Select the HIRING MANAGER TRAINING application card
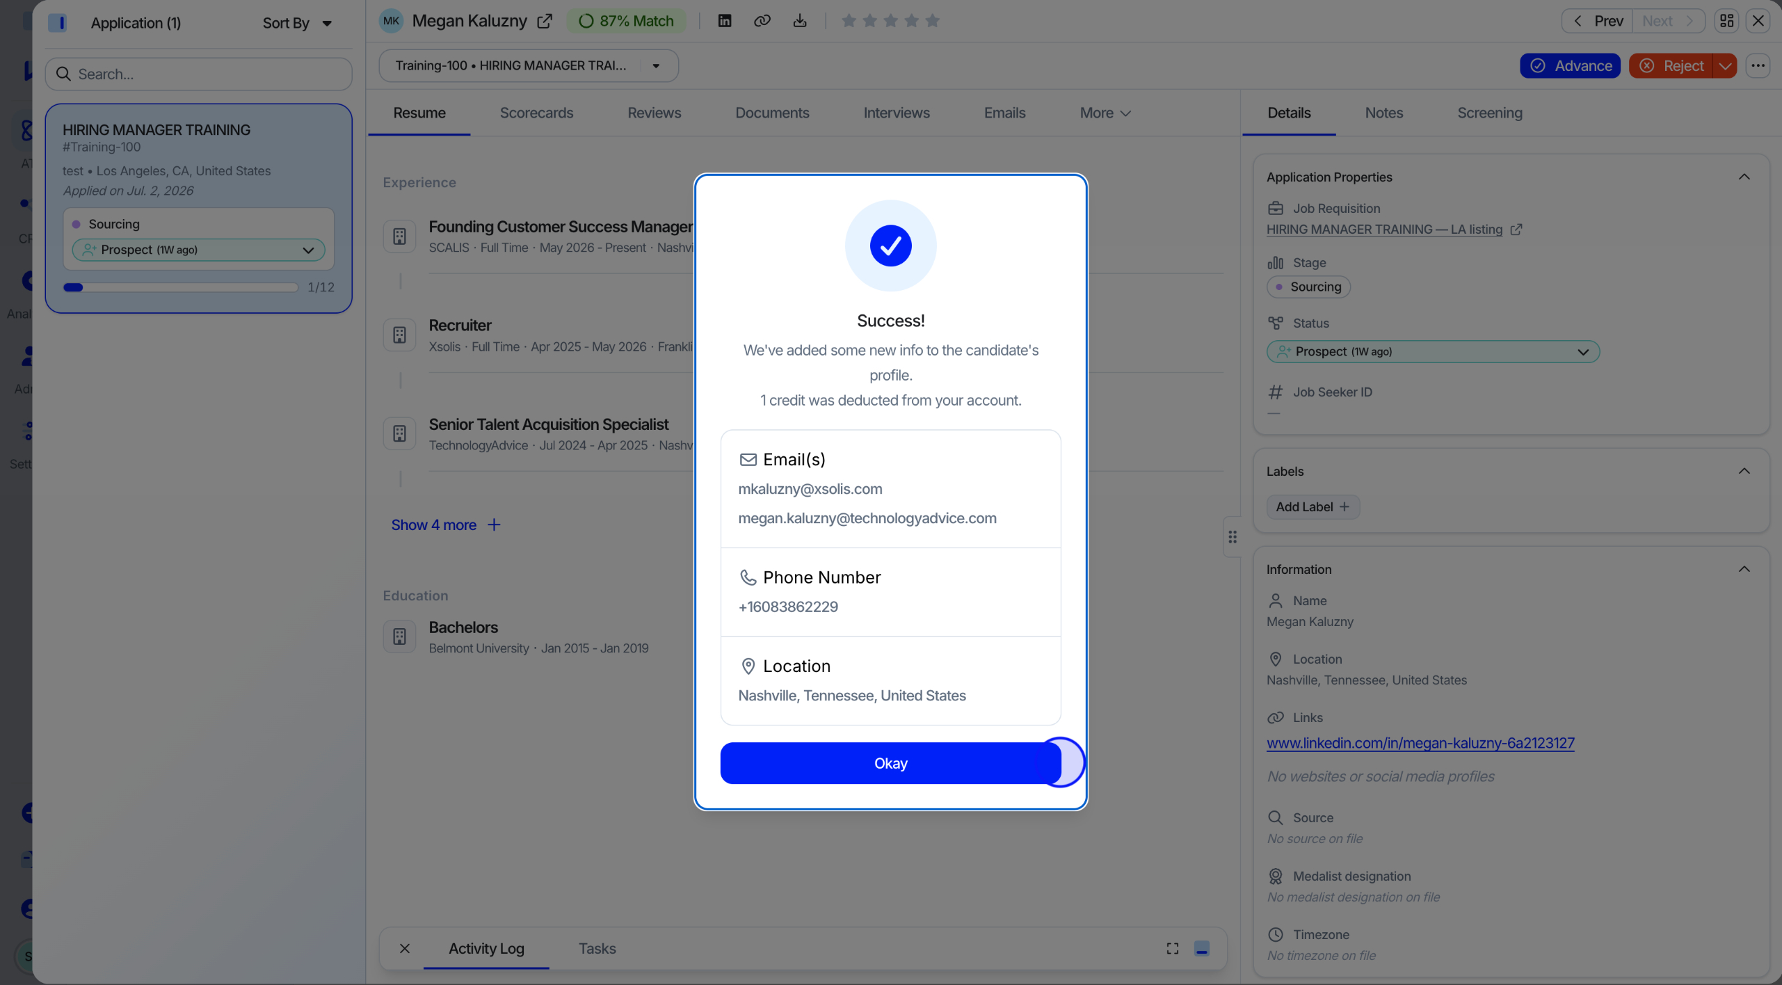 (x=199, y=208)
